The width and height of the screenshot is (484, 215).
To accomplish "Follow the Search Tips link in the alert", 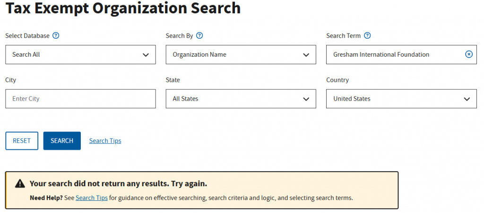I will point(92,198).
